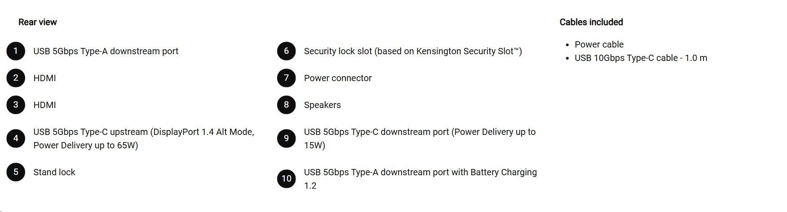Select "USB 10Gbps Type-C cable - 1.0 m" item
The height and width of the screenshot is (212, 787).
[x=641, y=58]
